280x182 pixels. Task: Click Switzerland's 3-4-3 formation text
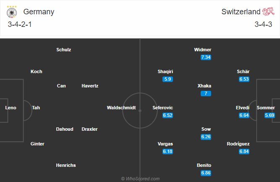point(264,24)
